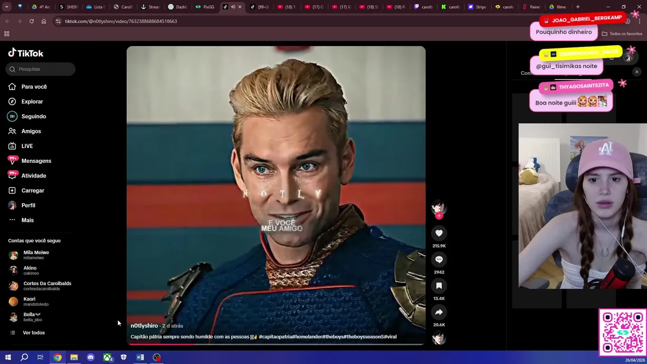Click the #capitaopatria hashtag
The height and width of the screenshot is (364, 647).
275,337
